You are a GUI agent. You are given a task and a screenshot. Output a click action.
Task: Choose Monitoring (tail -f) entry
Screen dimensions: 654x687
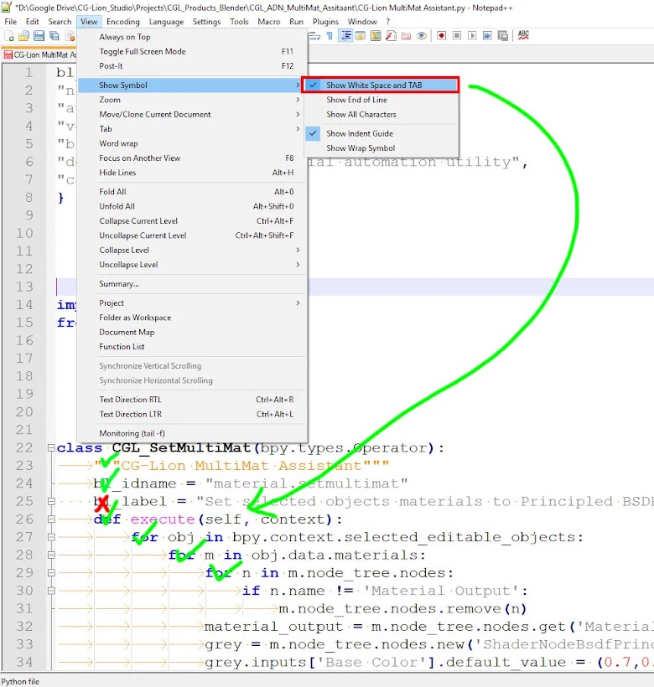(192, 433)
